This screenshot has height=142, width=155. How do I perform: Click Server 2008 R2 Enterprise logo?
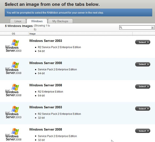13,90
